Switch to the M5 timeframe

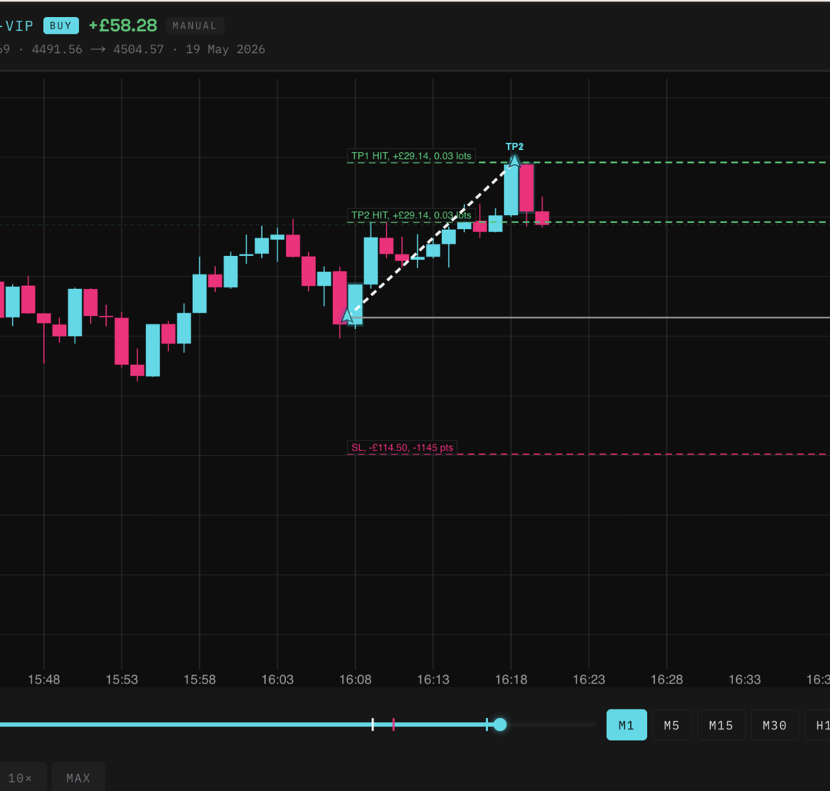tap(672, 725)
